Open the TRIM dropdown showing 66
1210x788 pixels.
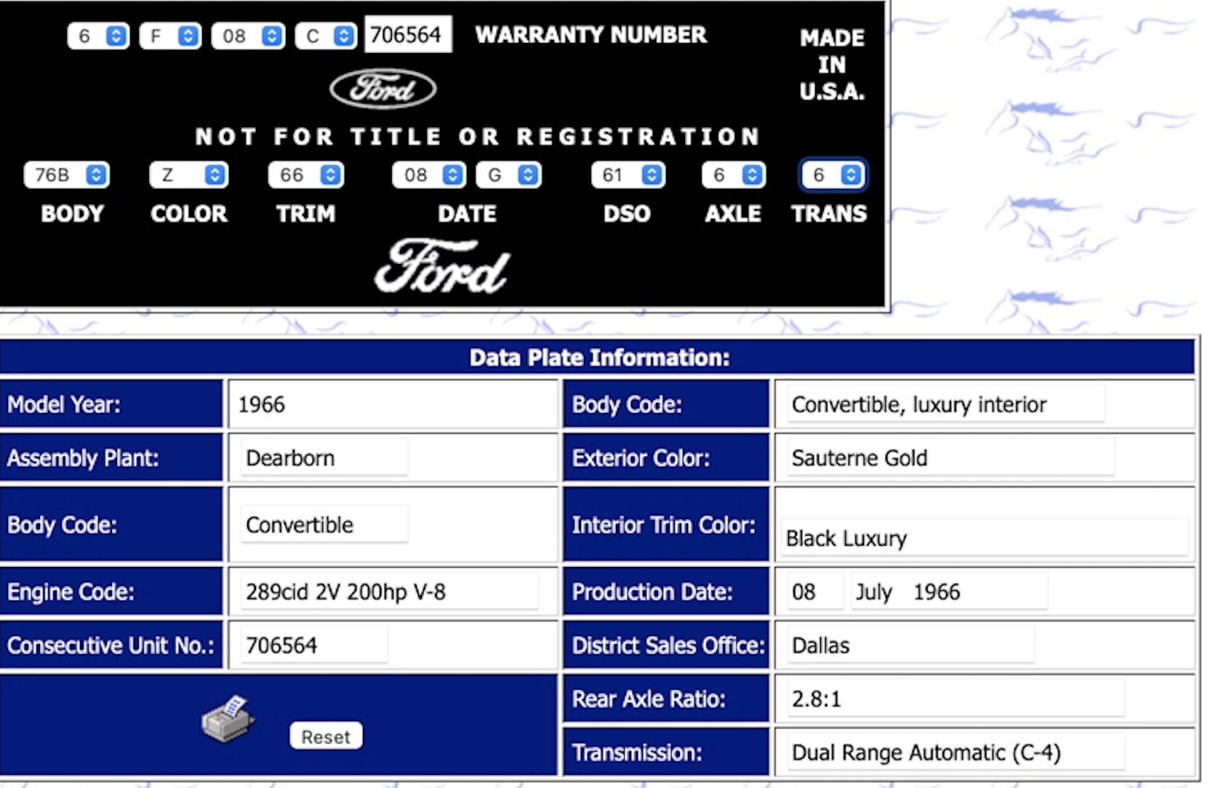[x=306, y=174]
